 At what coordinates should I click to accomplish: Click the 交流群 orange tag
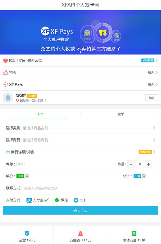point(32,96)
